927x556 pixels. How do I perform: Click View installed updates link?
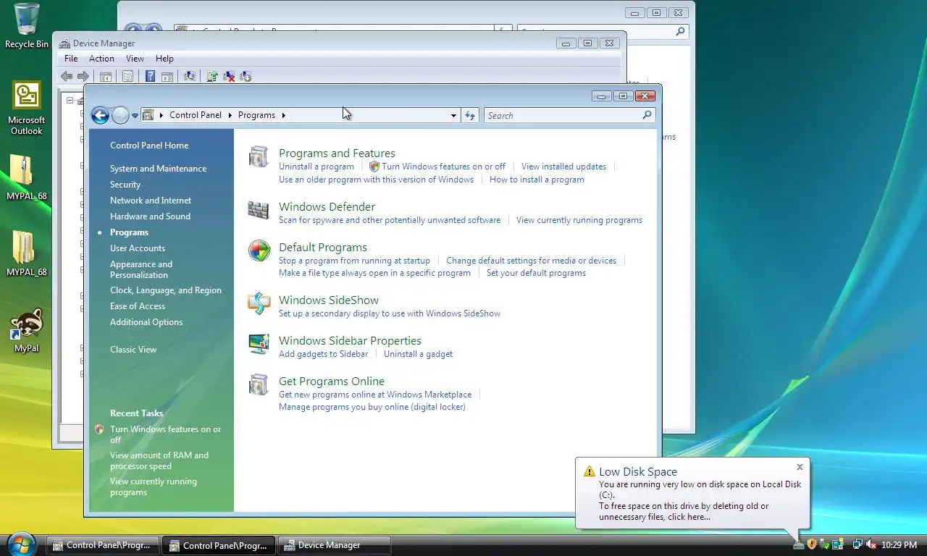pyautogui.click(x=563, y=167)
